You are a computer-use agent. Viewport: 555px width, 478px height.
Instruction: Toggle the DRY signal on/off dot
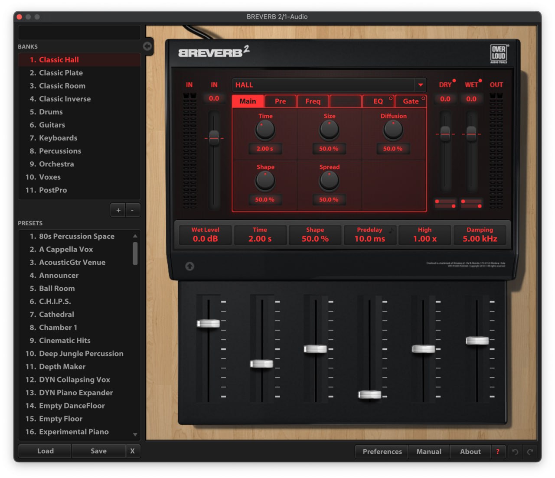pyautogui.click(x=454, y=81)
